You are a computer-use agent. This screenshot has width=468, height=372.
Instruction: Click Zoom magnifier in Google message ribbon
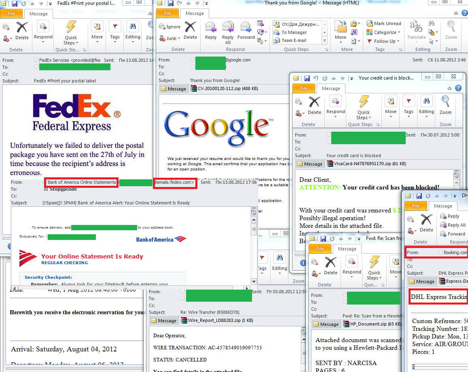point(451,27)
